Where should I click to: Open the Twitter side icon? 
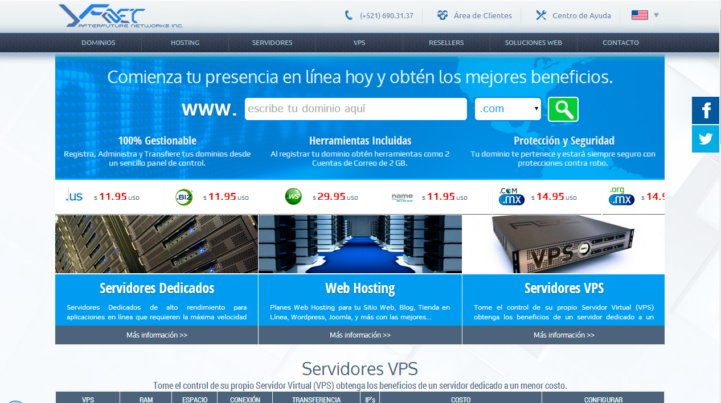pos(706,139)
